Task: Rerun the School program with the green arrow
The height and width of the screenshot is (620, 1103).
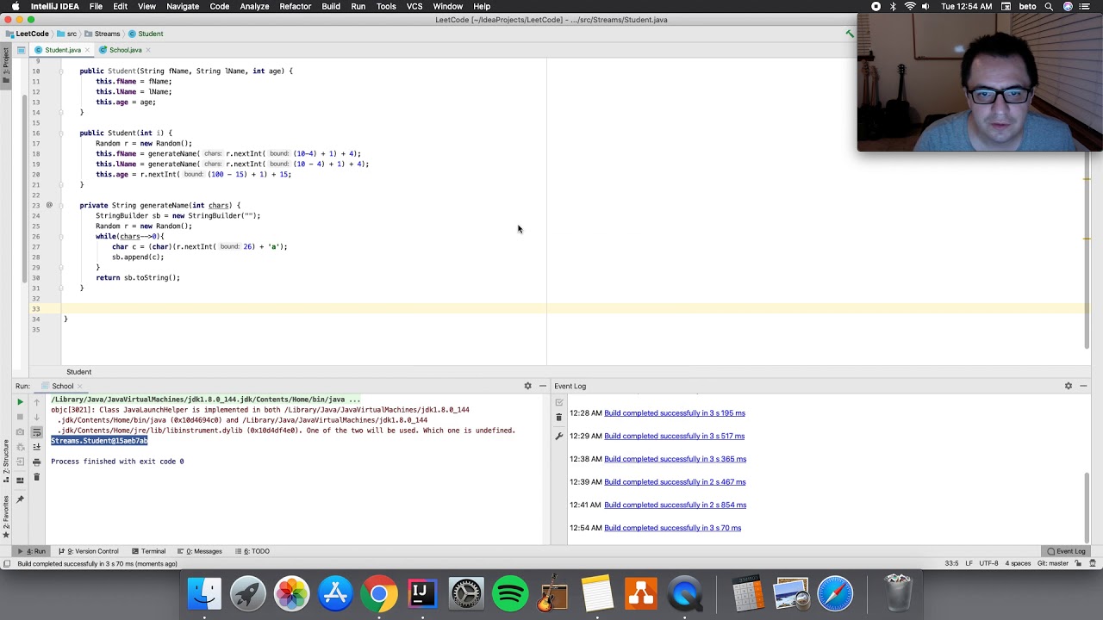Action: point(20,402)
